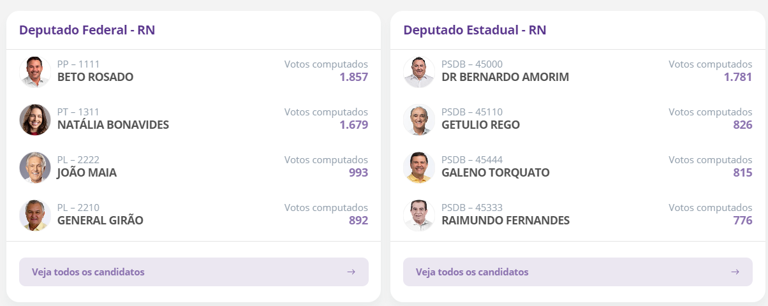Open all Deputado Federal candidates list

(x=88, y=272)
